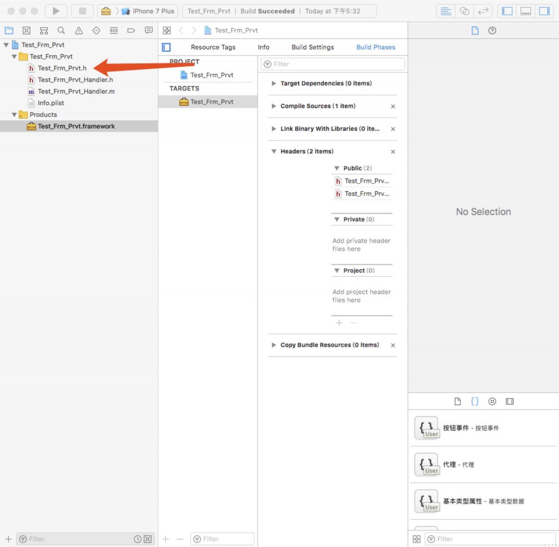Toggle the Navigator panel visibility
This screenshot has height=547, width=559.
[x=507, y=11]
